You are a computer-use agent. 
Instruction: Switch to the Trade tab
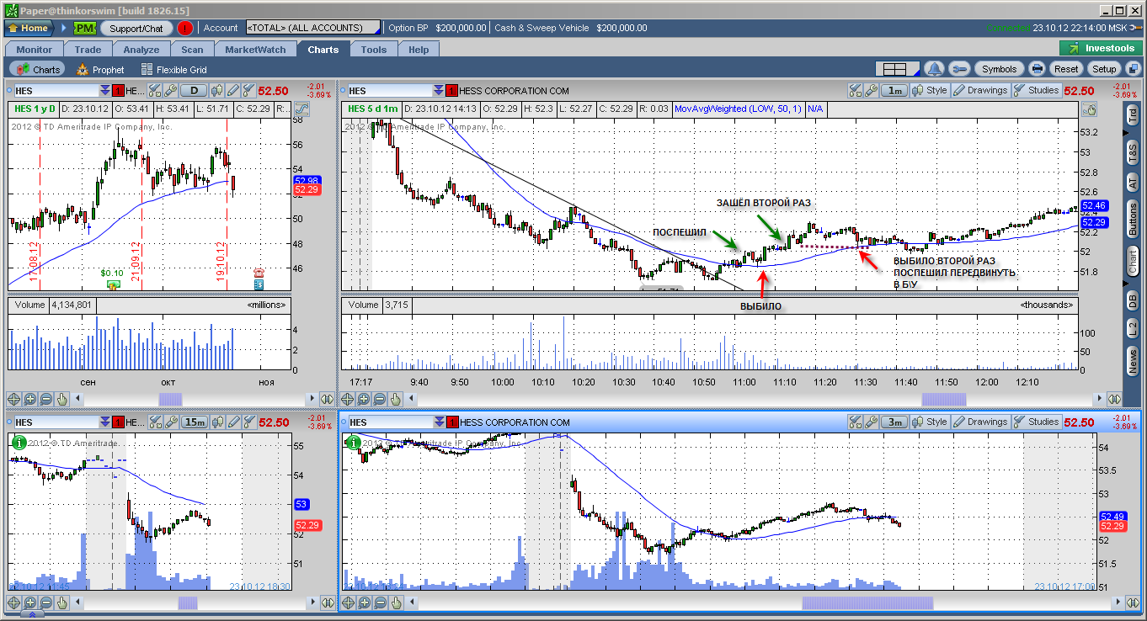(x=88, y=50)
